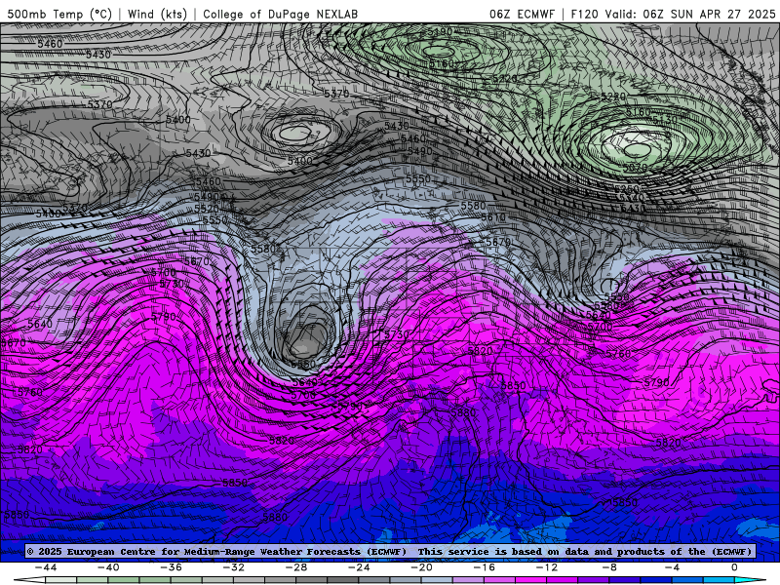The image size is (780, 585).
Task: Click the 5520 contour label
Action: click(x=206, y=209)
